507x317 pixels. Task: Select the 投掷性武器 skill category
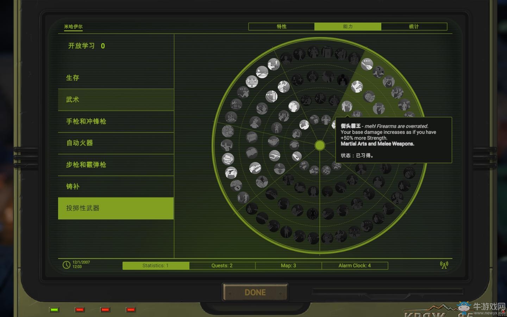(116, 208)
